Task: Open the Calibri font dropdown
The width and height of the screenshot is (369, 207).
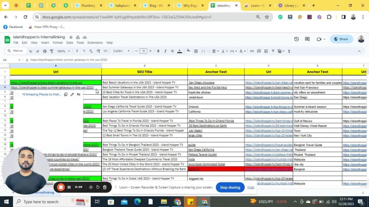Action: pyautogui.click(x=121, y=51)
